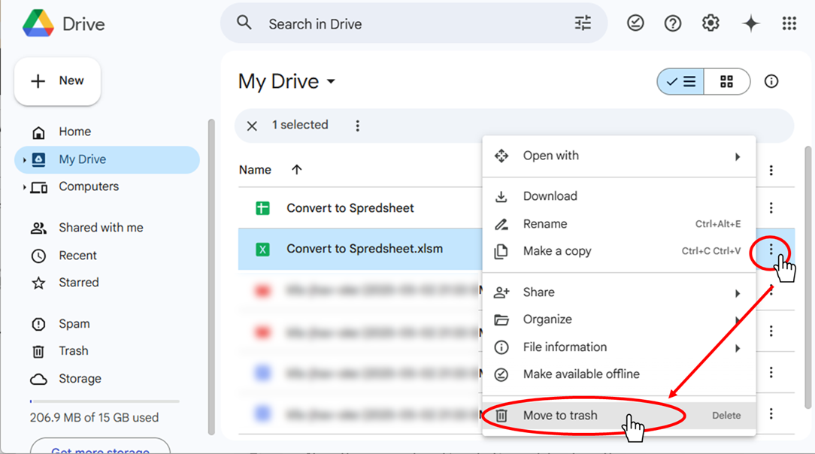Image resolution: width=815 pixels, height=454 pixels.
Task: Click the Excel xlsm file icon
Action: [262, 250]
